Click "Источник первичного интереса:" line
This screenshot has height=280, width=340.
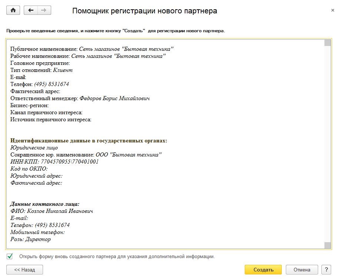[51, 119]
